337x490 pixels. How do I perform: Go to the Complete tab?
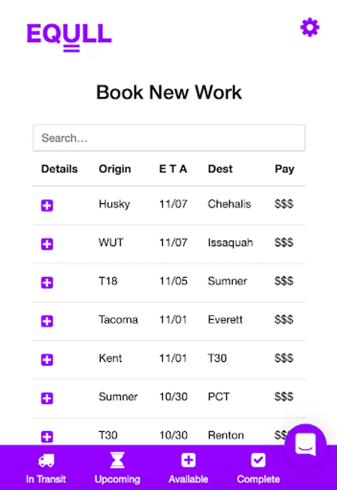click(258, 469)
